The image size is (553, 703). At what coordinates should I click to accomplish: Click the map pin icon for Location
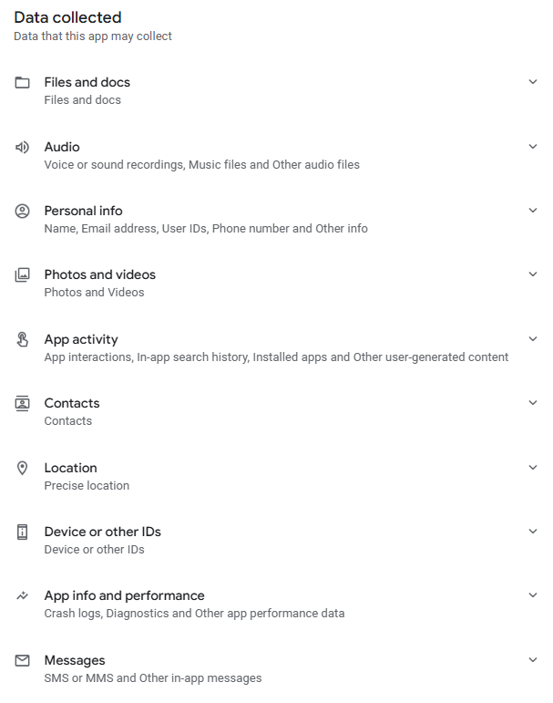click(23, 468)
